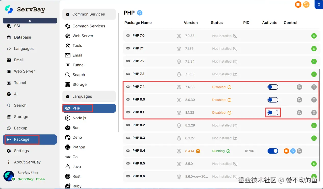Click the Running status of PHP 8.4
This screenshot has width=323, height=189.
[x=221, y=151]
